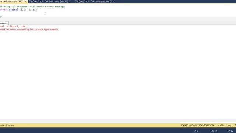This screenshot has height=133, width=236.
Task: Click the 'with errors' status text
Action: [x=7, y=125]
